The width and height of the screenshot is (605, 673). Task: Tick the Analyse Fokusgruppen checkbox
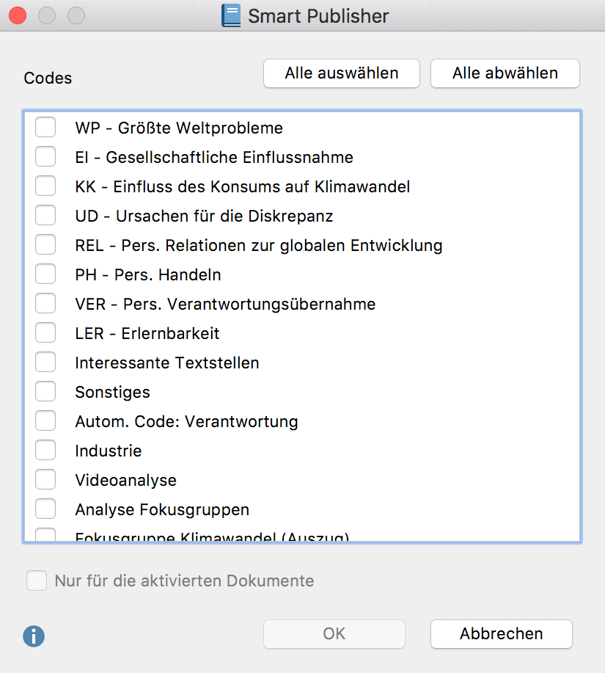coord(45,509)
